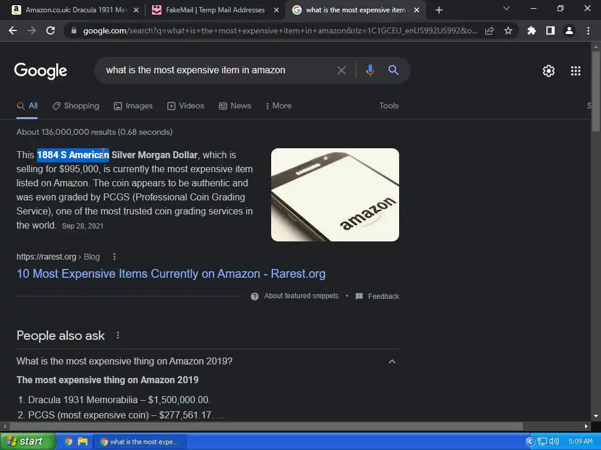Click the result count text
Image resolution: width=601 pixels, height=450 pixels.
coord(94,132)
